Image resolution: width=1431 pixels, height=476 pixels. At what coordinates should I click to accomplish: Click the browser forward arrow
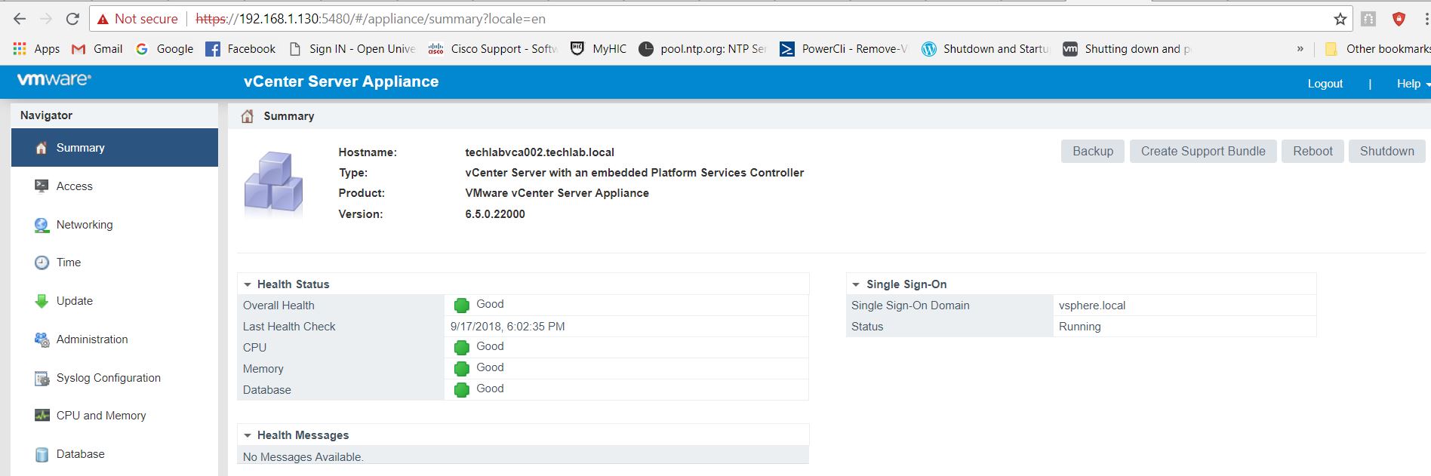click(x=45, y=19)
